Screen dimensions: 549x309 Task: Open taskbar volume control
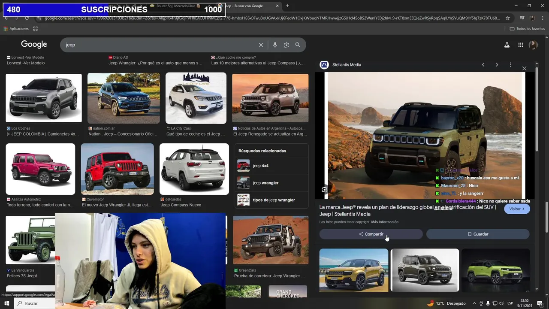(502, 303)
